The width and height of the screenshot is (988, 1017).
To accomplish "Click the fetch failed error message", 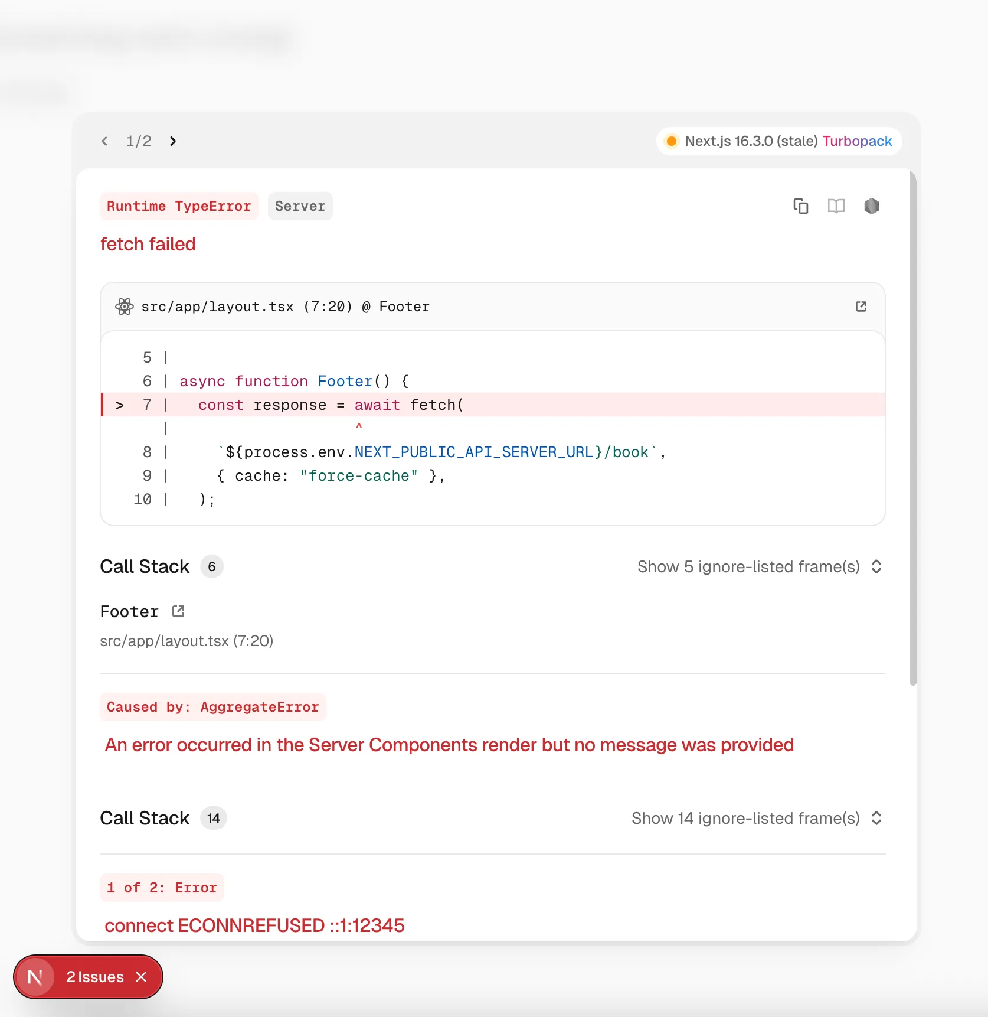I will (x=148, y=244).
